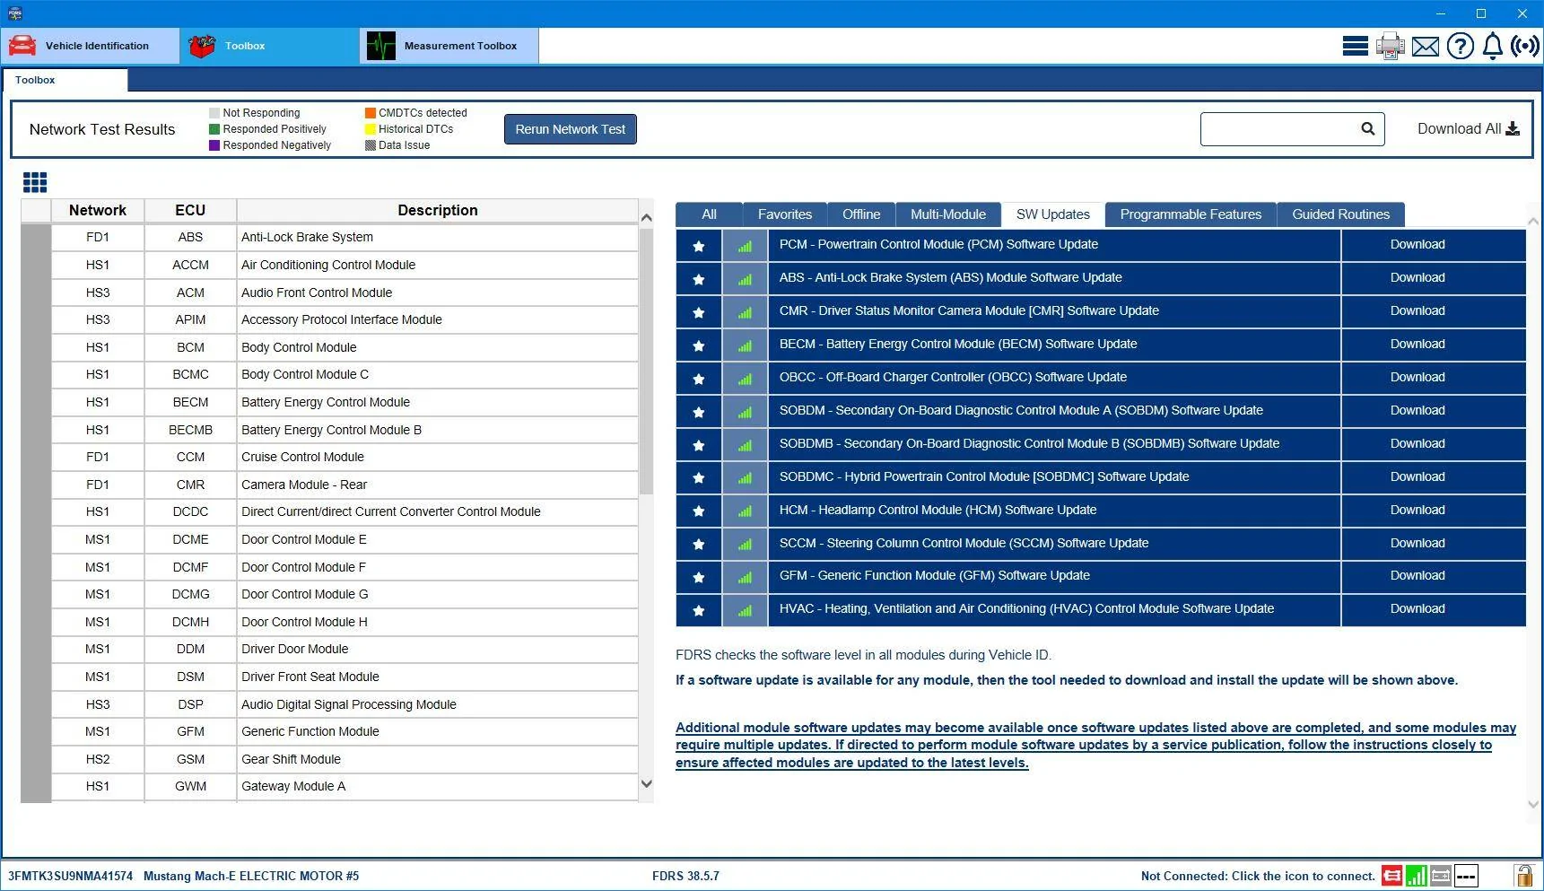Screen dimensions: 1544x891
Task: Click the ECU column header
Action: click(x=190, y=210)
